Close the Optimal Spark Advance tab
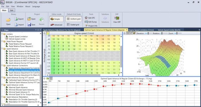Image resolution: width=201 pixels, height=107 pixels. 127,30
